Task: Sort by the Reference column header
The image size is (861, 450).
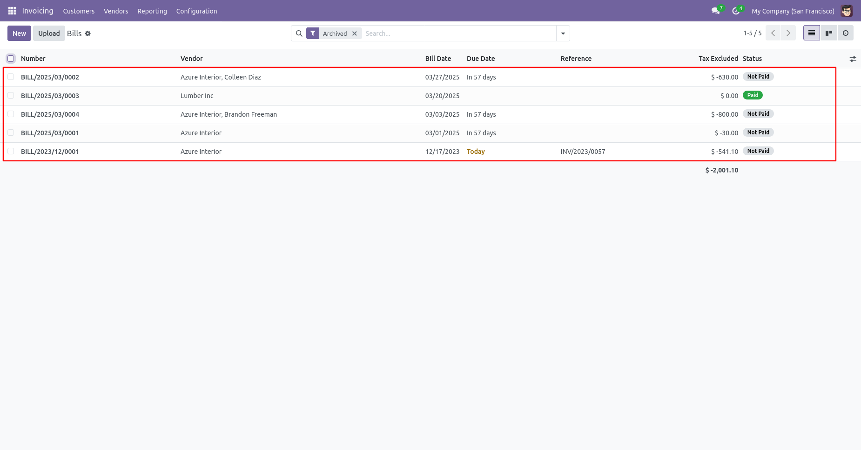Action: click(x=576, y=59)
